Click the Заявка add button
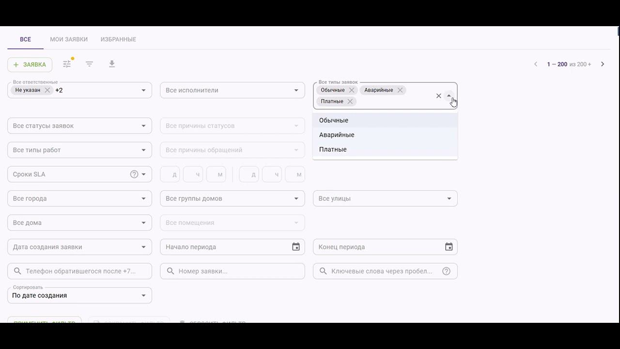The width and height of the screenshot is (620, 349). point(30,64)
